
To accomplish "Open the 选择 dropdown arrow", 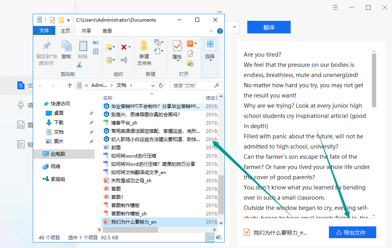I will pos(211,59).
